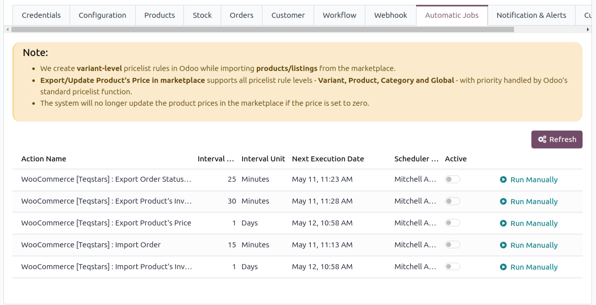The height and width of the screenshot is (305, 596).
Task: Run Export Product's Price job manually
Action: tap(529, 224)
